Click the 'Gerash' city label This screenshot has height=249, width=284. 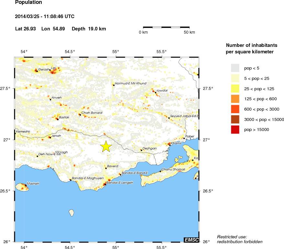(x=44, y=70)
